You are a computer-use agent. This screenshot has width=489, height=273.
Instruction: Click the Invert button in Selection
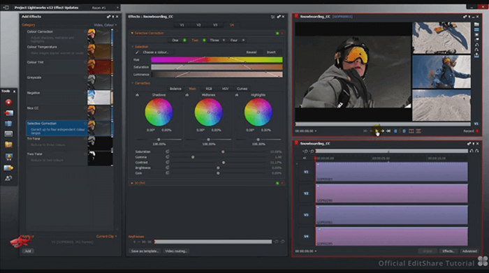click(x=271, y=52)
